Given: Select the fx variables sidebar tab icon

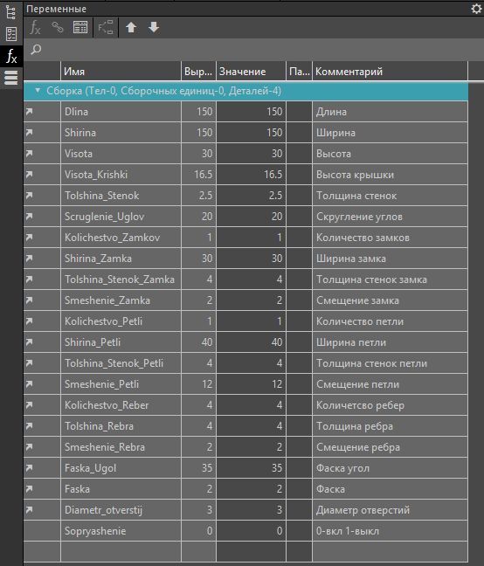Looking at the screenshot, I should 11,56.
